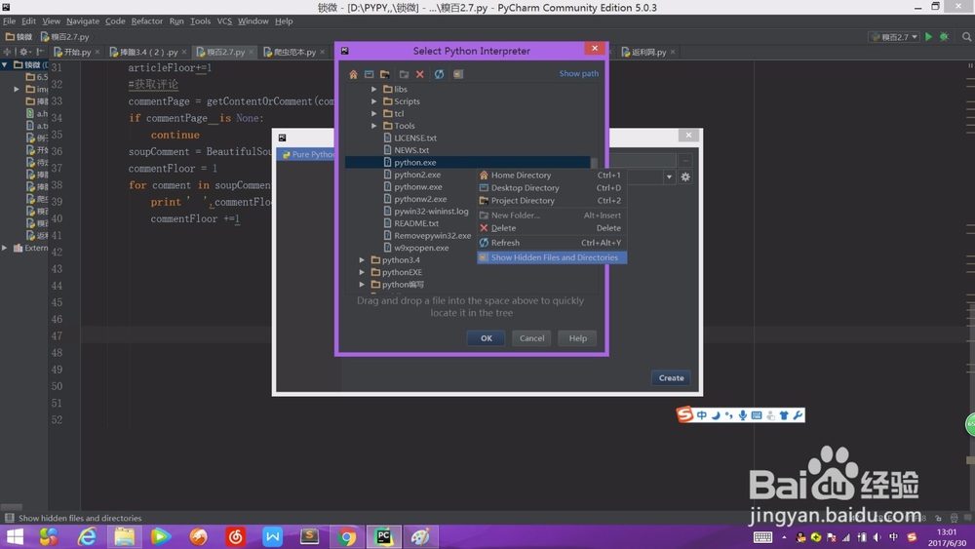Debug with the bug icon
This screenshot has height=549, width=975.
click(944, 37)
